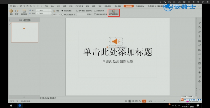Expand the 文件 menu dropdown arrow

pyautogui.click(x=17, y=6)
